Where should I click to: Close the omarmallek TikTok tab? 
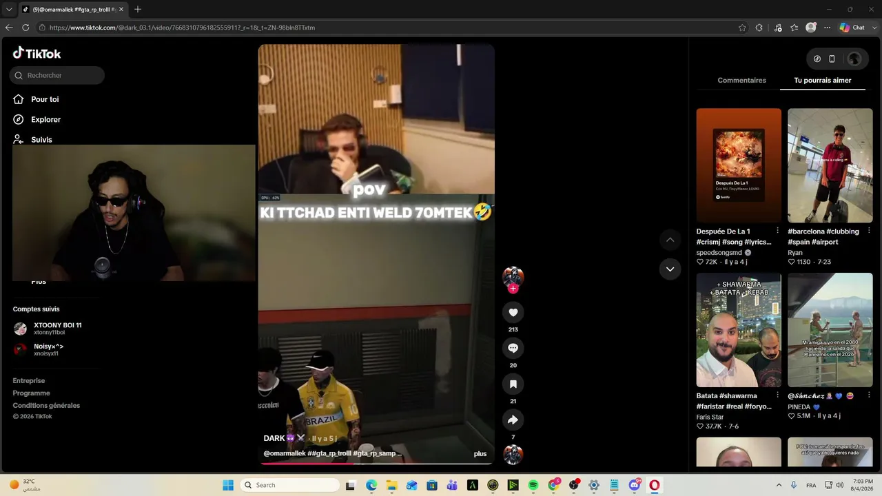point(121,10)
